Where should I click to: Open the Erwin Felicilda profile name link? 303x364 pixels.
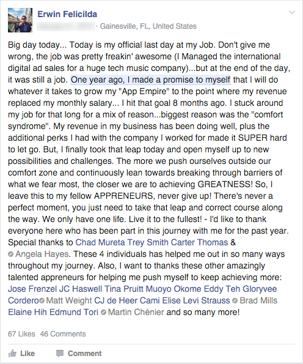point(67,14)
